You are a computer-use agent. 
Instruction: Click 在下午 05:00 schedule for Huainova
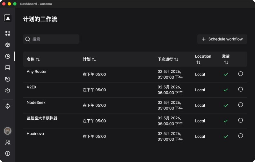click(x=94, y=136)
